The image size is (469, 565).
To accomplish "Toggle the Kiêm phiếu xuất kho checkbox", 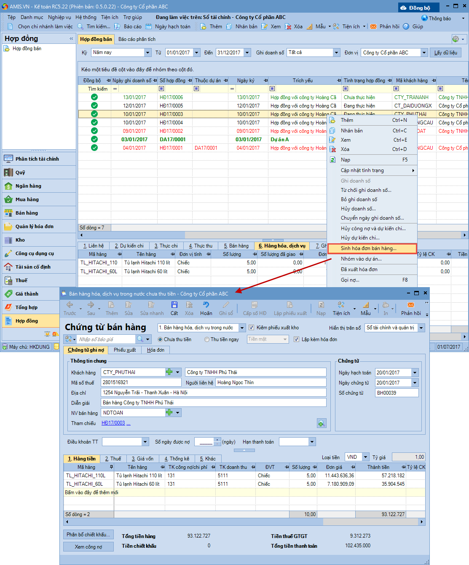I will 252,328.
